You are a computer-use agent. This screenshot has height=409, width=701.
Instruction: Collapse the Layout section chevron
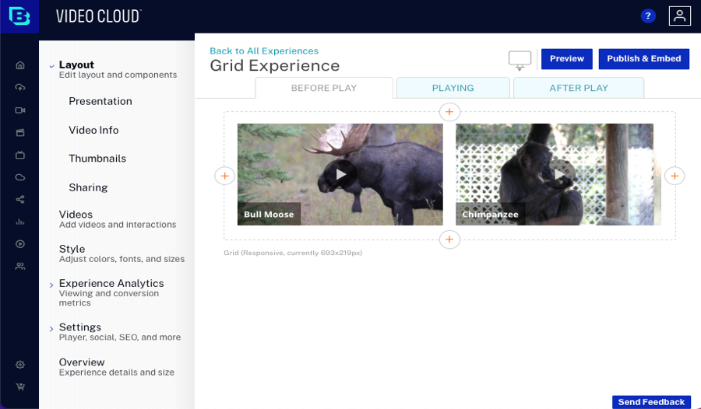51,66
